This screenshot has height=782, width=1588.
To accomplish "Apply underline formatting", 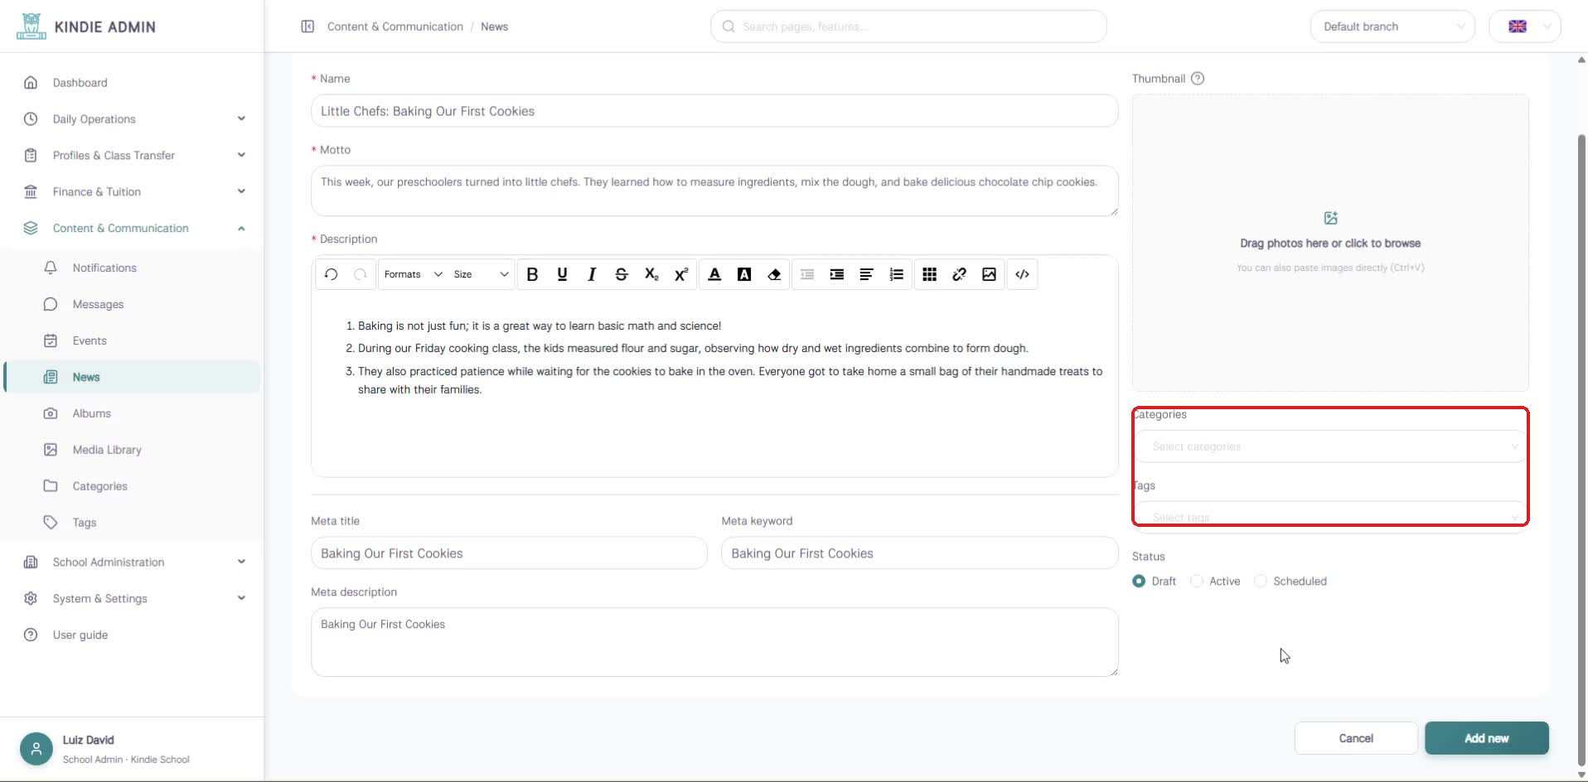I will click(x=562, y=274).
